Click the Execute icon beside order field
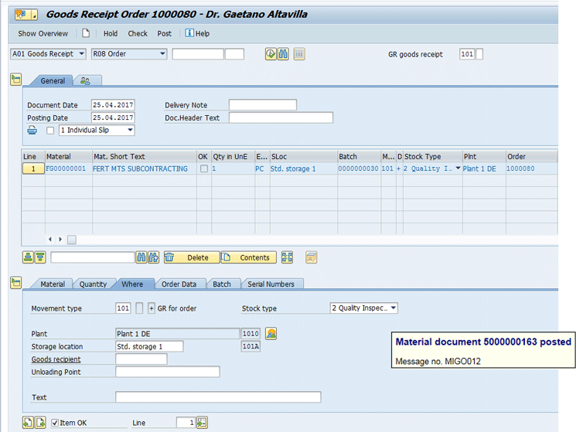This screenshot has height=432, width=576. point(271,54)
